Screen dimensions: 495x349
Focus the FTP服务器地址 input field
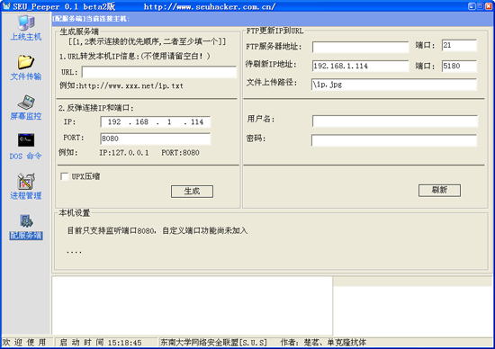(361, 47)
